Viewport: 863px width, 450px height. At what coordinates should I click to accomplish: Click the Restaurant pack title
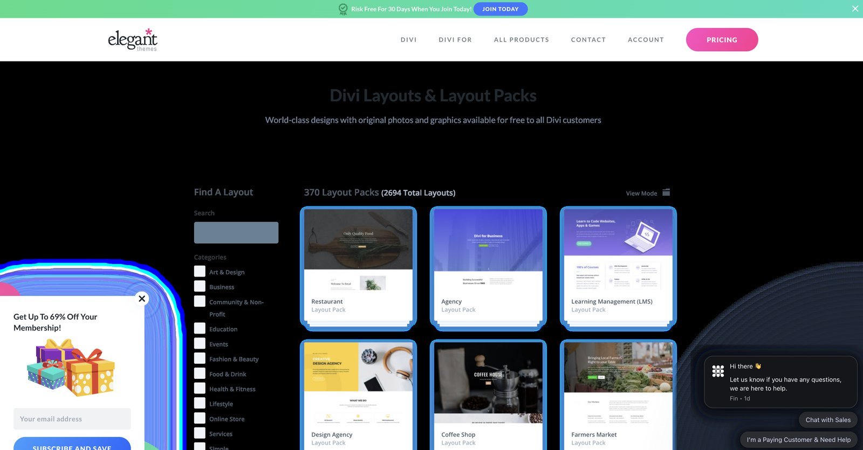tap(327, 302)
